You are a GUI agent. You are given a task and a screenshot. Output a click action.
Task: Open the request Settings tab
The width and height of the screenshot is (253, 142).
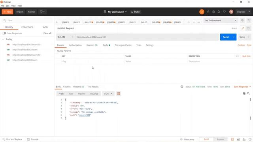(149, 45)
